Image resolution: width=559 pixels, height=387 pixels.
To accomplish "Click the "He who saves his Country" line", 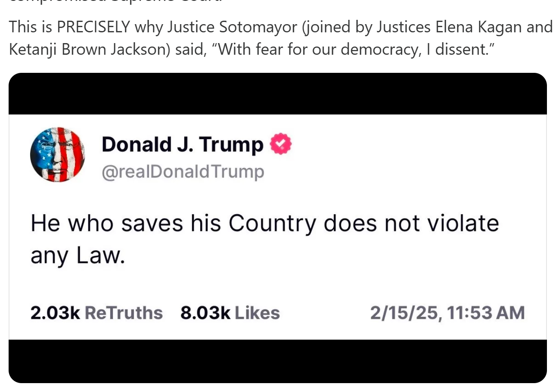I will click(264, 223).
